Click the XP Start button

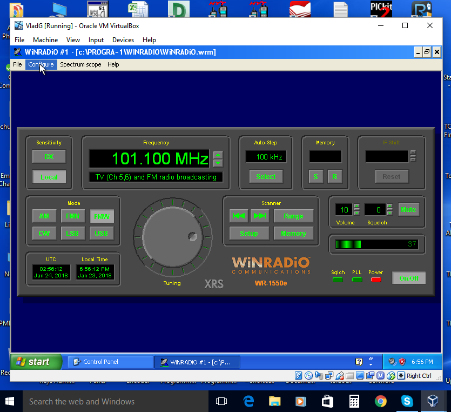click(x=32, y=362)
